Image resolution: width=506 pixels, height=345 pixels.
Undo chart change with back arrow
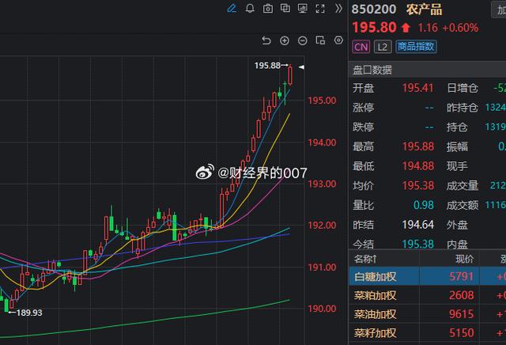[266, 40]
